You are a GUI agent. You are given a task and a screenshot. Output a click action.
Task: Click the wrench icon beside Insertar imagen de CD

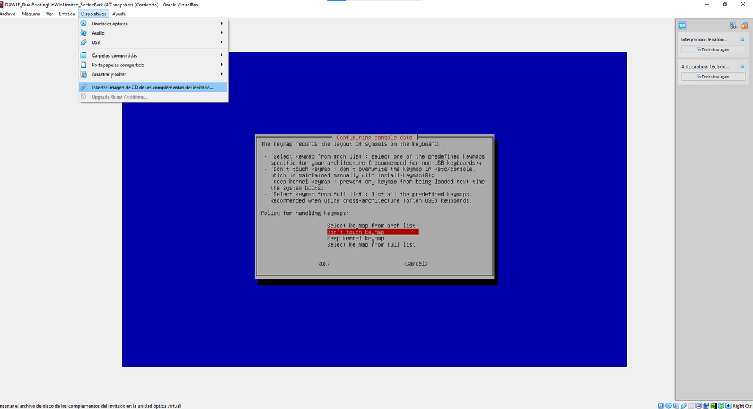(84, 87)
